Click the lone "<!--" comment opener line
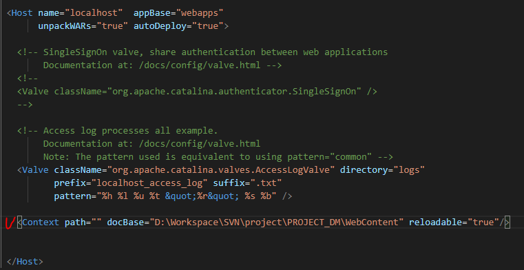The image size is (524, 270). click(x=28, y=79)
